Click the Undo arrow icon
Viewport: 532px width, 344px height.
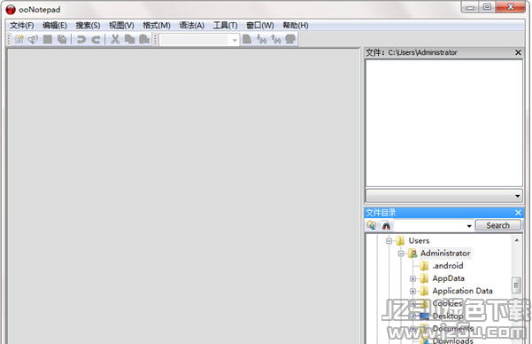tap(81, 39)
